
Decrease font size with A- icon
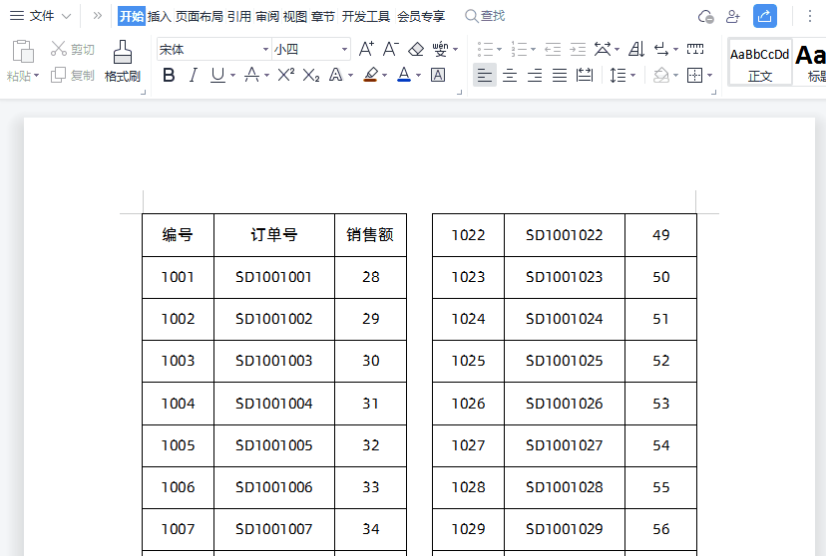click(x=390, y=49)
